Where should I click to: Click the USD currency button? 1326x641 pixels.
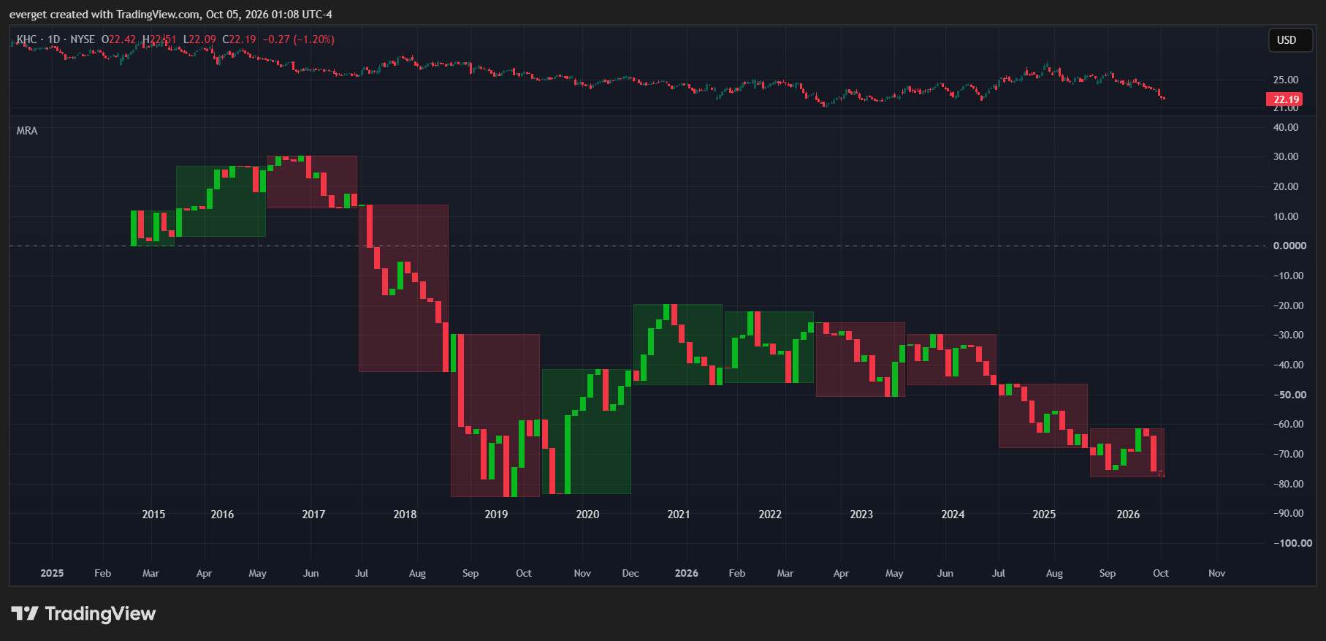[1291, 40]
